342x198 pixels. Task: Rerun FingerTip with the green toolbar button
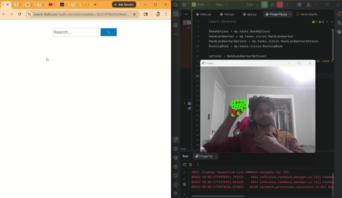coord(264,4)
